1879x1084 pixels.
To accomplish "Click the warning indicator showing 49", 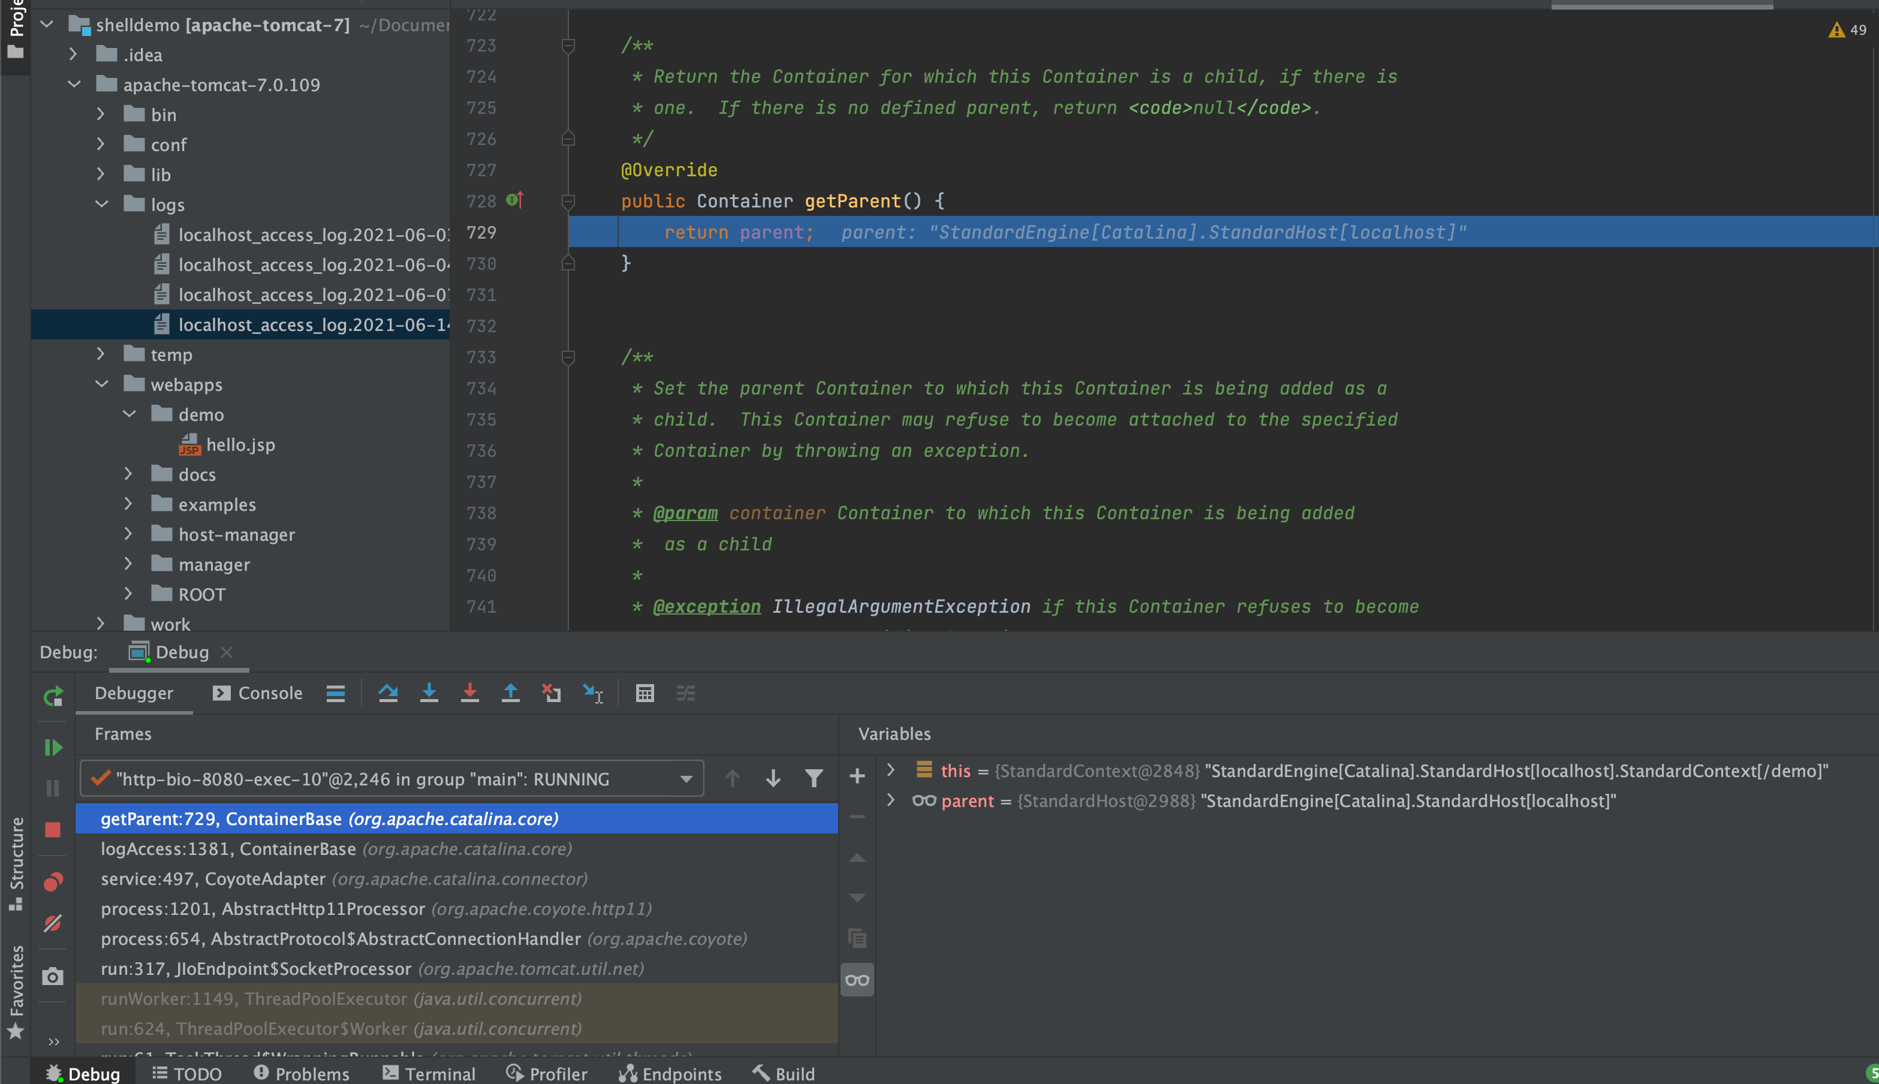I will click(1847, 30).
